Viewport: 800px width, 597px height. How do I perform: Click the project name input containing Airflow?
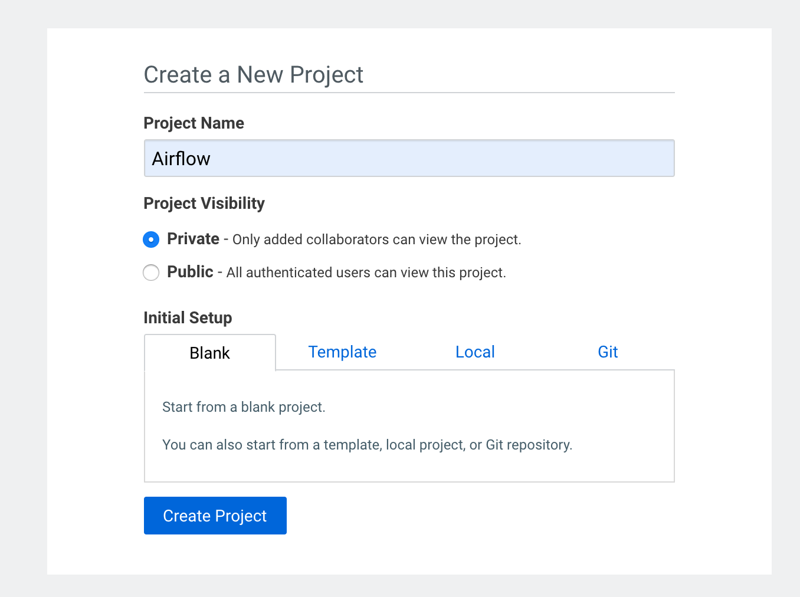[409, 158]
